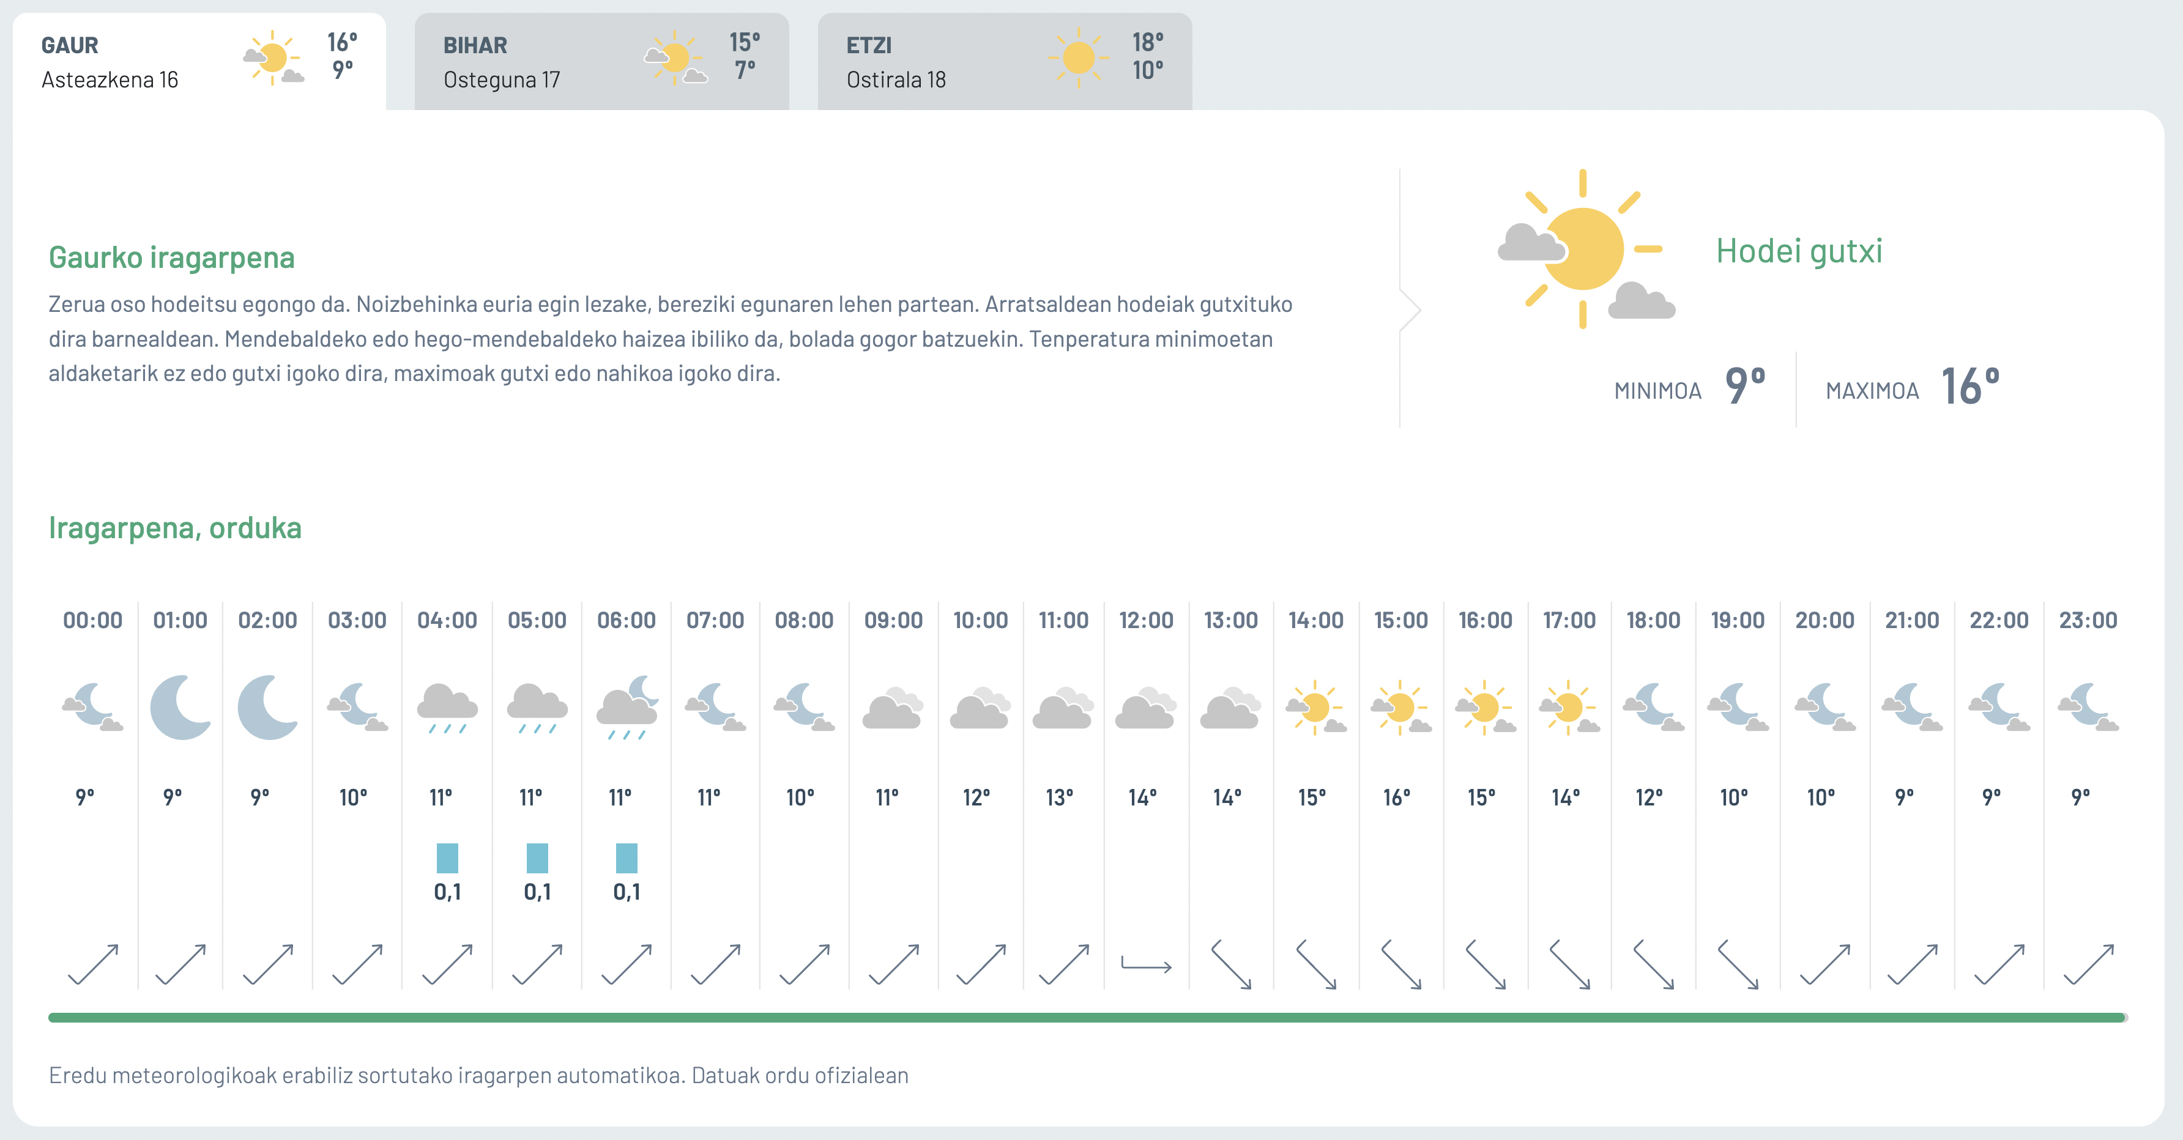Click the sun icon in BIHAR tab
Image resolution: width=2183 pixels, height=1140 pixels.
pyautogui.click(x=675, y=57)
